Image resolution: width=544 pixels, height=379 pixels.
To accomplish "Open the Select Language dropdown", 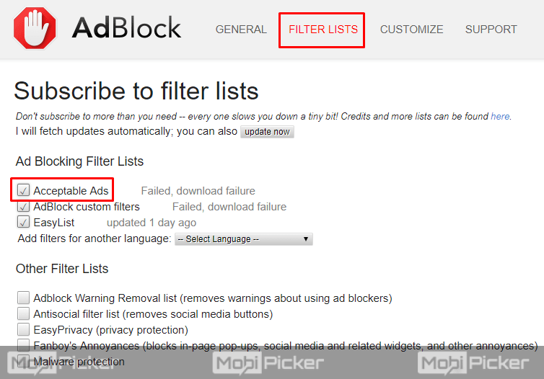I will point(244,239).
